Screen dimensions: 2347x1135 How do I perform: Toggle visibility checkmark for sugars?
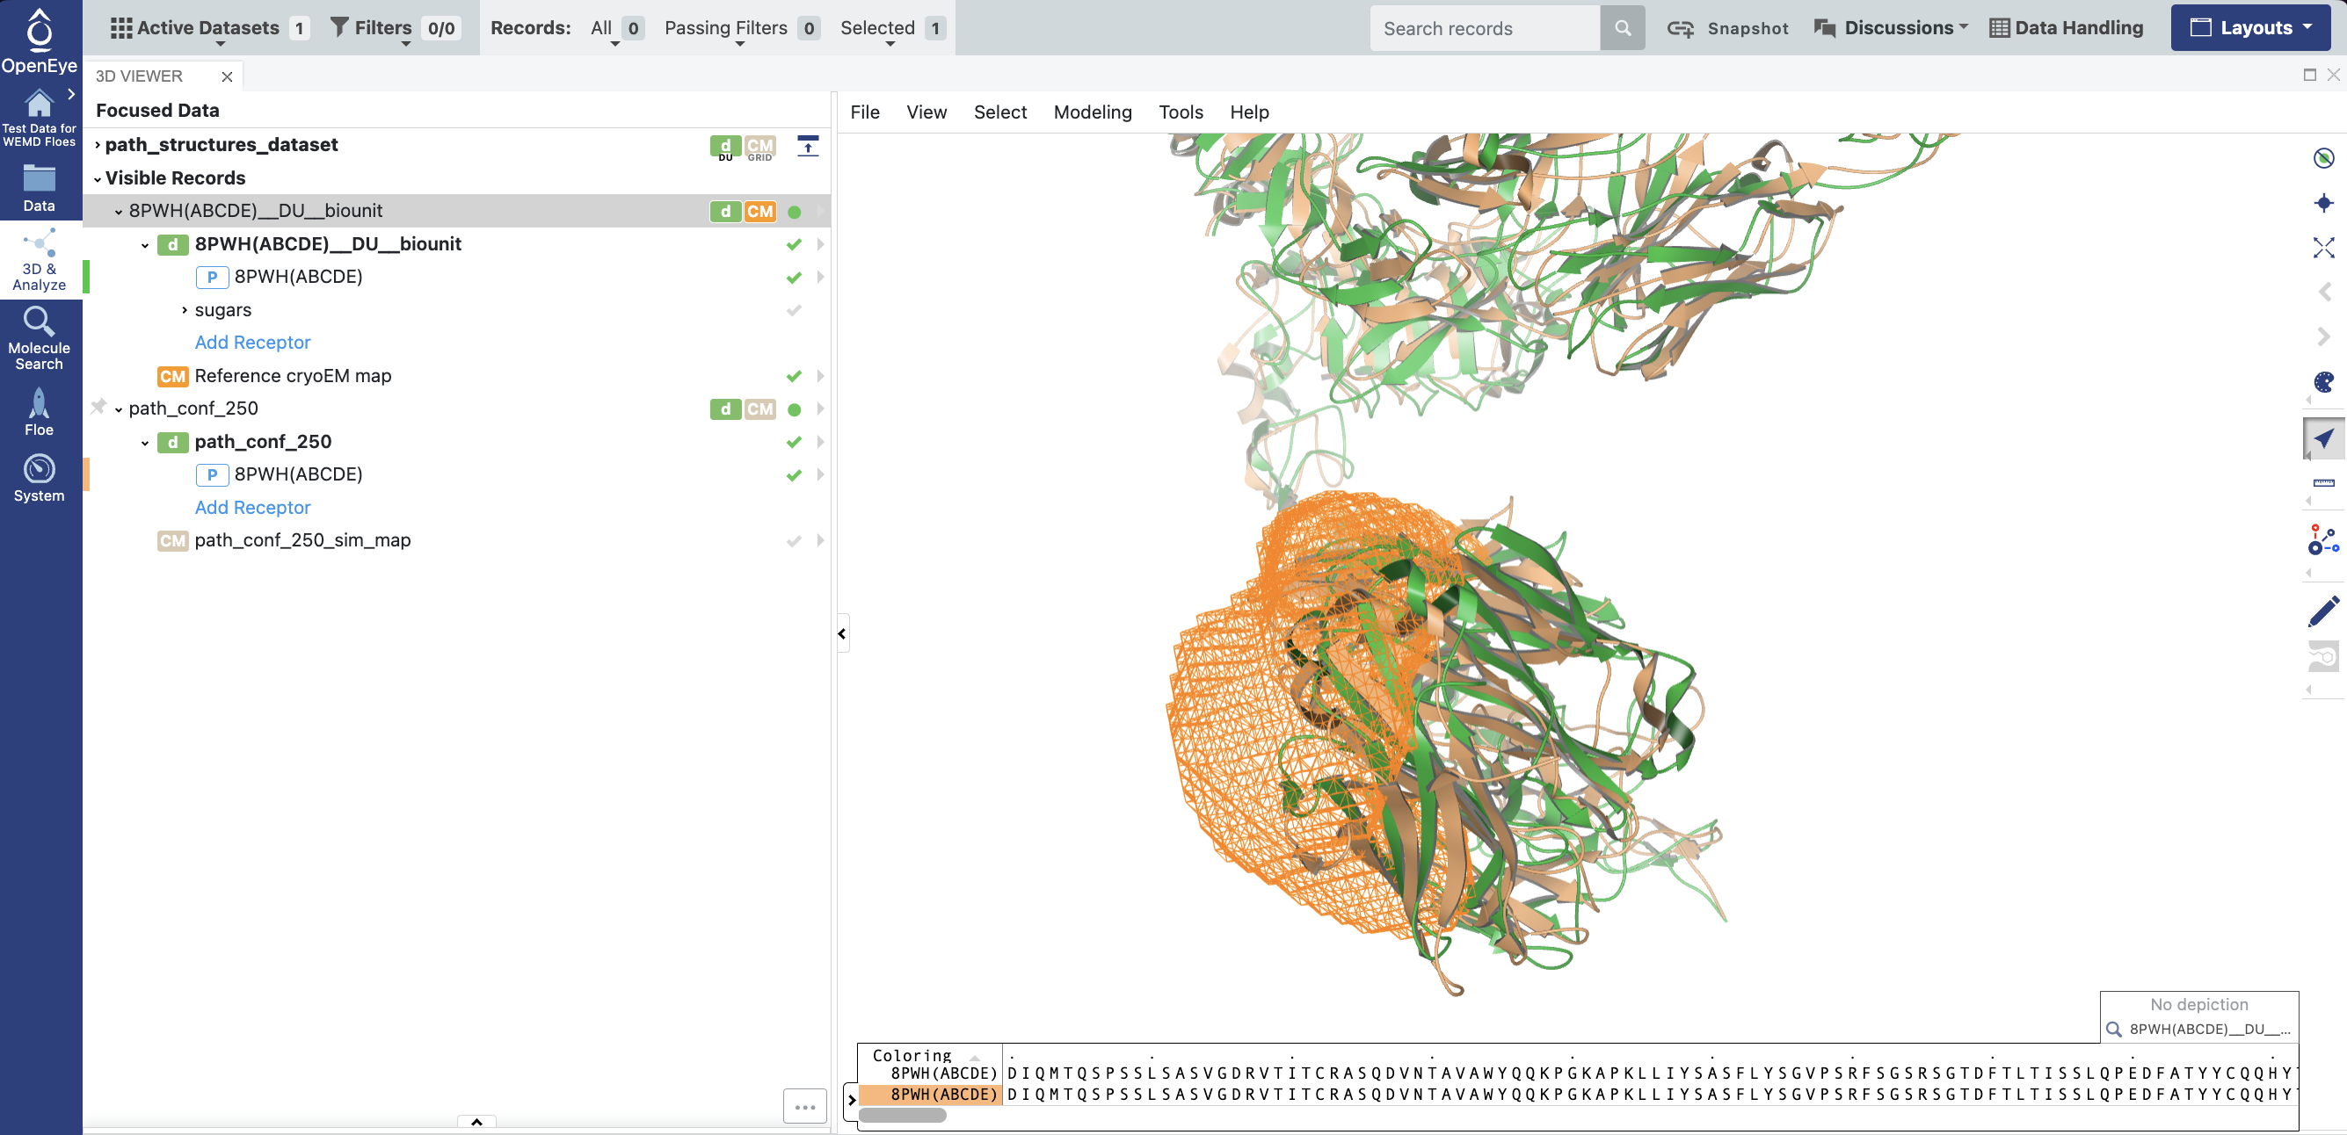click(x=794, y=310)
